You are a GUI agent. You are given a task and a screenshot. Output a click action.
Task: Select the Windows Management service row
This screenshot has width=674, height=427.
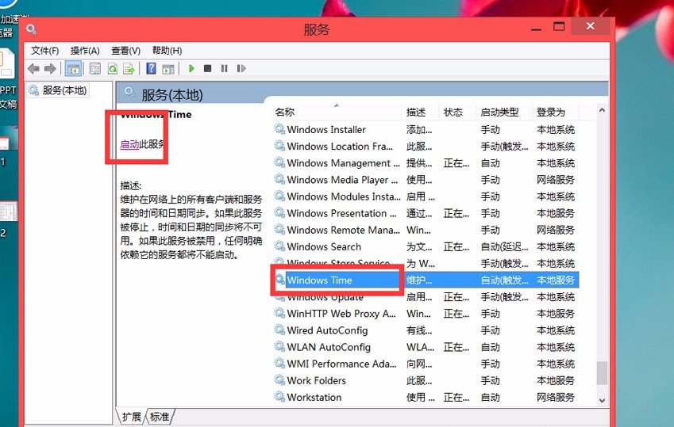coord(426,163)
